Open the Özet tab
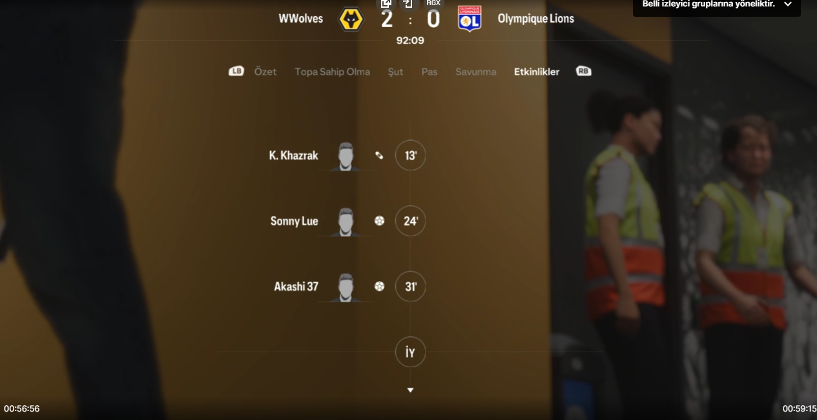 coord(265,72)
